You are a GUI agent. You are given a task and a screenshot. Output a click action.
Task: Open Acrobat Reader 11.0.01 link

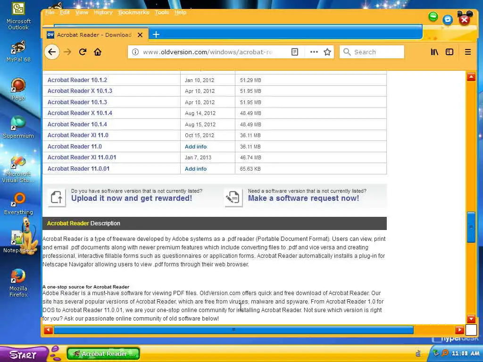tap(79, 169)
